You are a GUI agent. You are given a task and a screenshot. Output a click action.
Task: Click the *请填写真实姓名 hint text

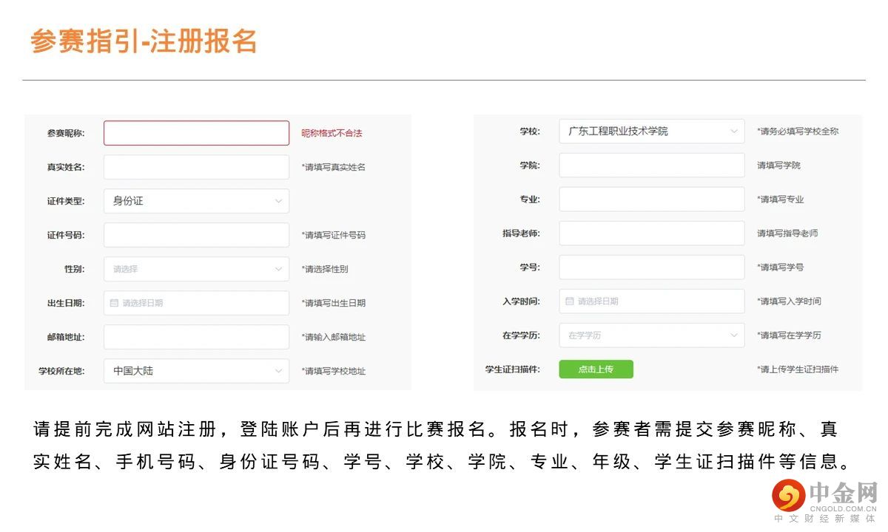[x=334, y=167]
